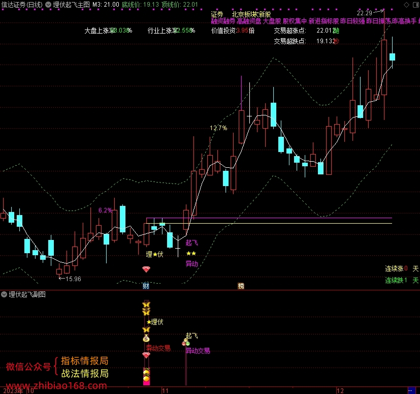420x394 pixels.
Task: Click the 12.7% gain label
Action: 218,128
